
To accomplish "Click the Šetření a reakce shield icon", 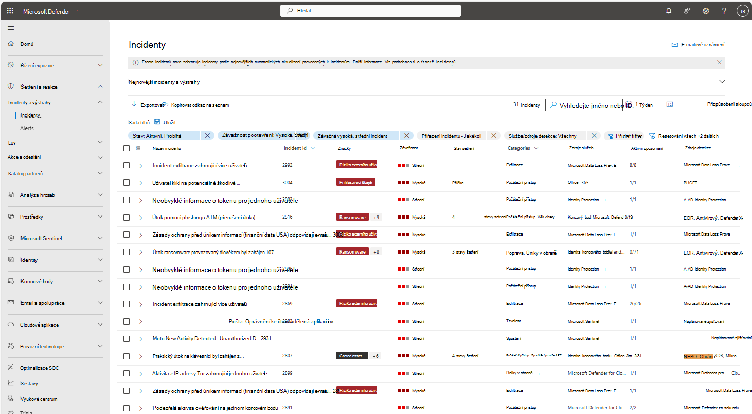I will pos(11,87).
